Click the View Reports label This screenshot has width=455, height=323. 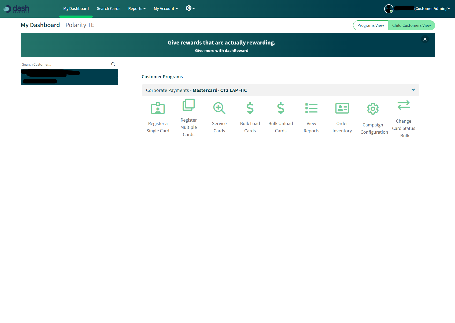pos(311,127)
